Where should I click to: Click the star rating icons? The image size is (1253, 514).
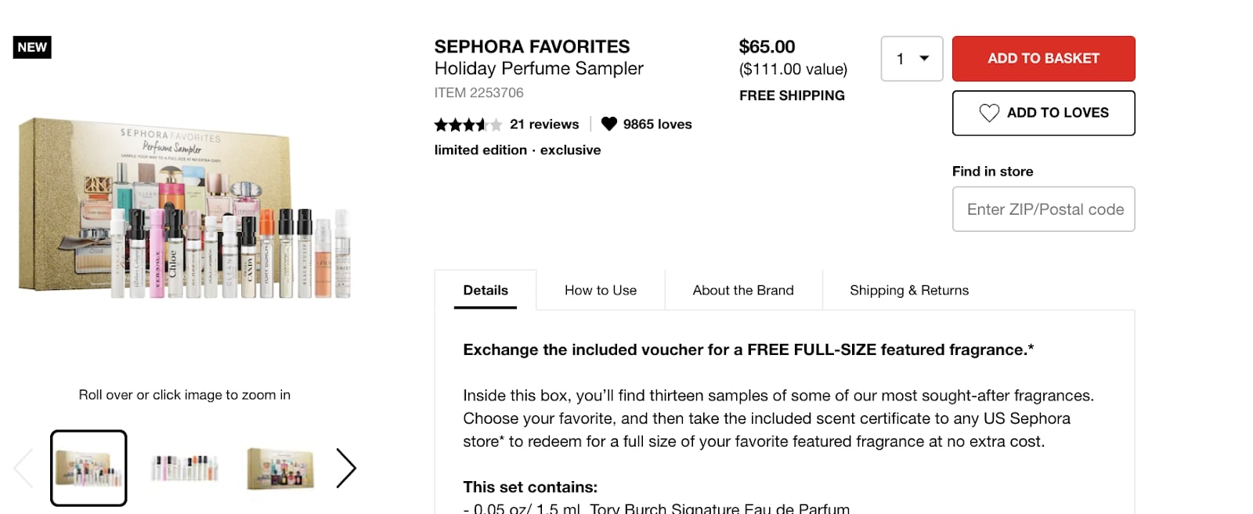468,125
